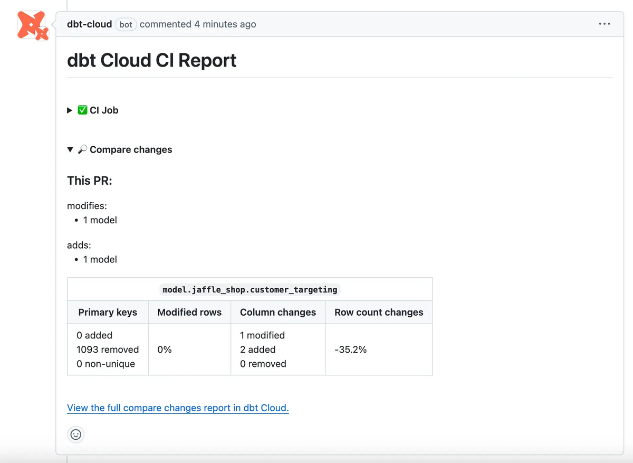Click the green checkmark beside CI Job
This screenshot has width=633, height=463.
pyautogui.click(x=82, y=110)
